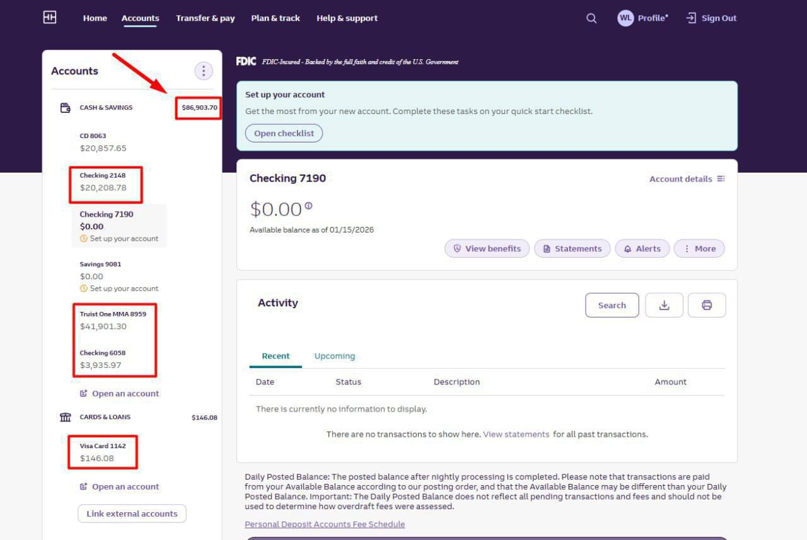Open the Plan & track menu
The width and height of the screenshot is (807, 540).
click(x=276, y=18)
